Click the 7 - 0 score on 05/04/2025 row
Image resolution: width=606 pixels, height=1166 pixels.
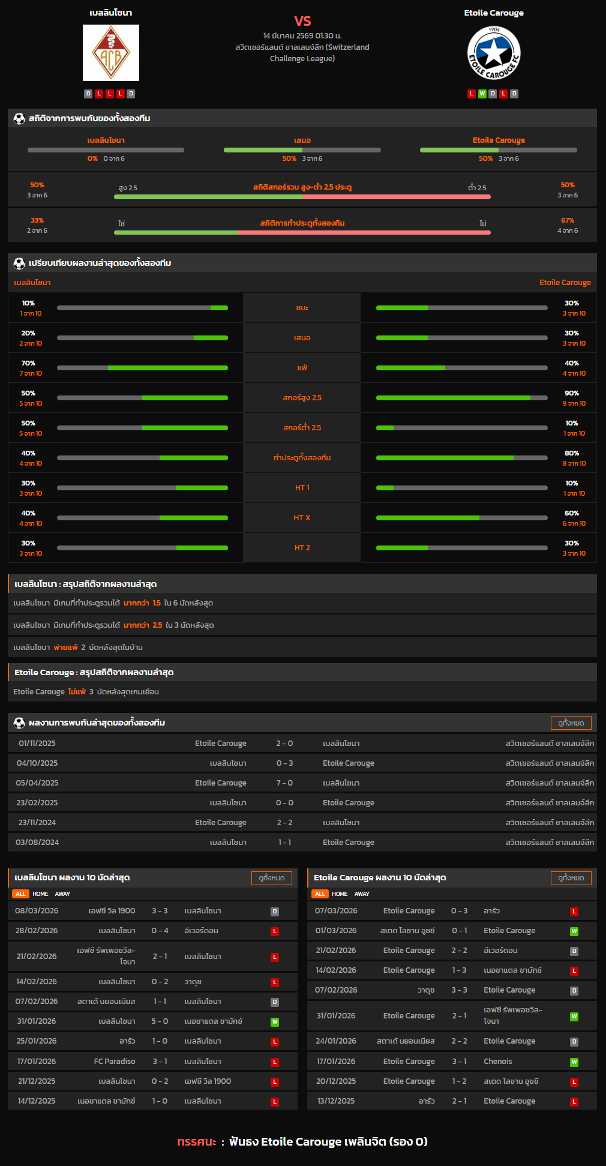tap(284, 783)
